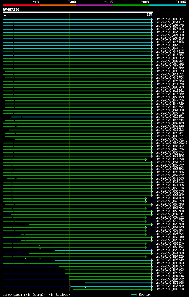This screenshot has width=189, height=297.
Task: Click the yellow gap marker on the Q38HM0 row
Action: coord(85,287)
